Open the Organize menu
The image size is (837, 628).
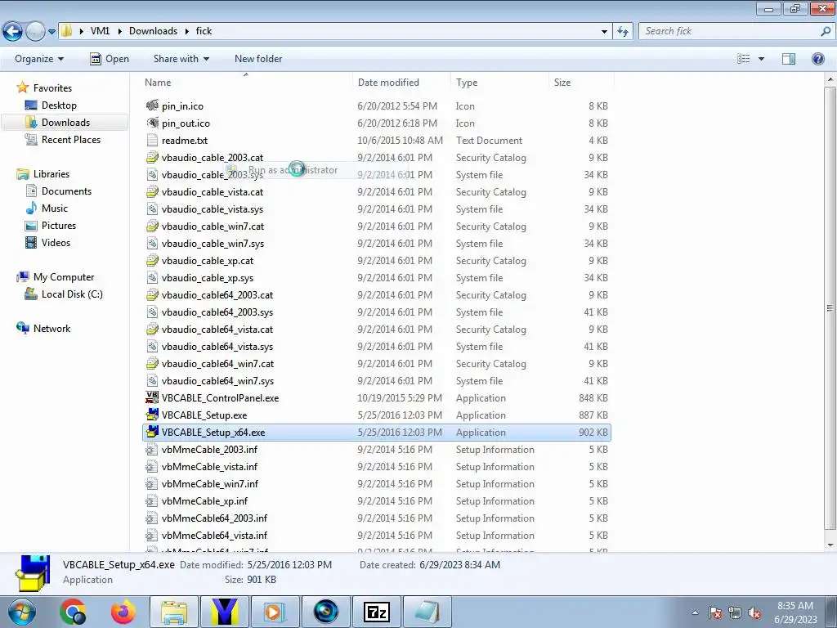tap(39, 59)
